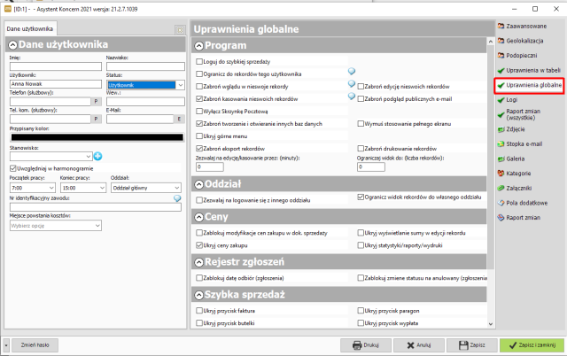Open the Załączniki section
Viewport: 567px width, 356px height.
point(515,188)
